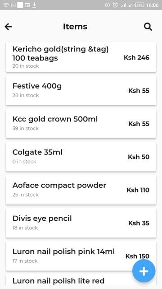This screenshot has height=289, width=162.
Task: Open the search magnifier icon
Action: point(148,27)
